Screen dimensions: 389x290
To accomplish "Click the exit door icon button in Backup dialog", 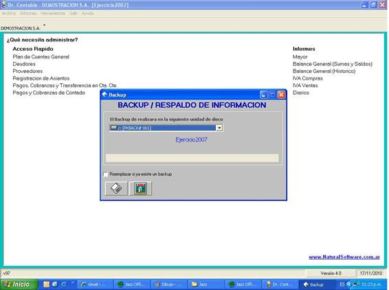I will pyautogui.click(x=140, y=188).
